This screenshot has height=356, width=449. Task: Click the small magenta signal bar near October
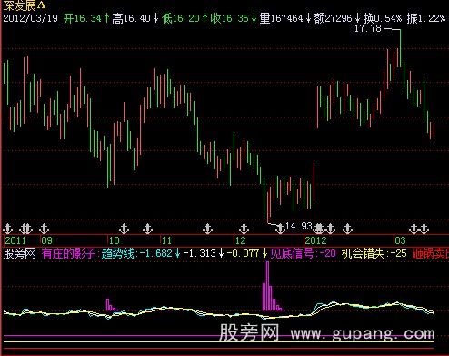(x=107, y=305)
